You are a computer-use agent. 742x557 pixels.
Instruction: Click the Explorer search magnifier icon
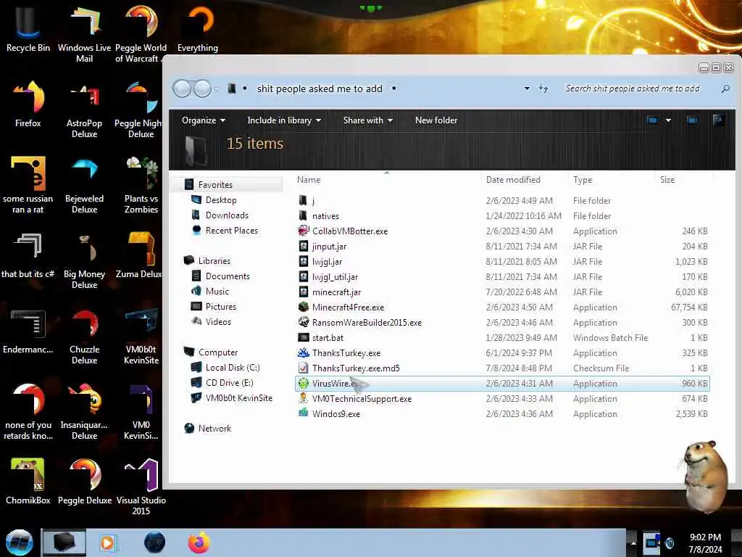[725, 88]
